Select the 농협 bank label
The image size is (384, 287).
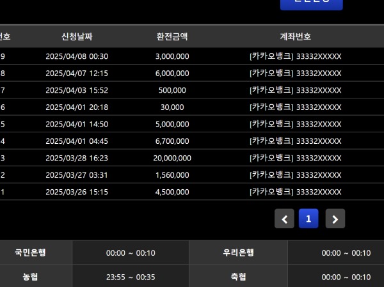tap(30, 277)
